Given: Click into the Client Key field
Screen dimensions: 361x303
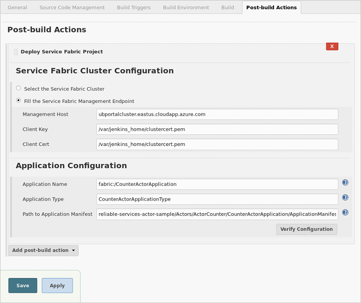Looking at the screenshot, I should 217,129.
